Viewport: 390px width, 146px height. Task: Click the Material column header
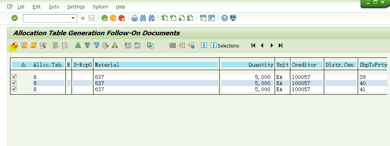[156, 65]
